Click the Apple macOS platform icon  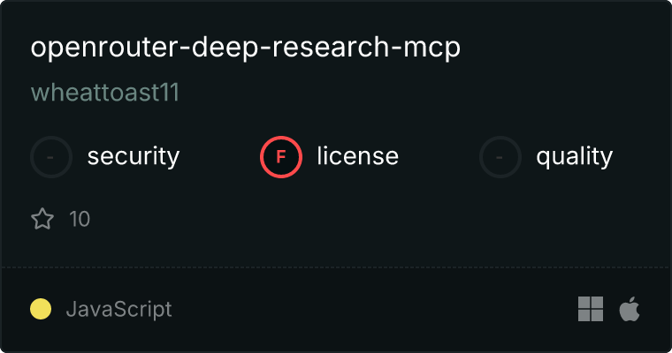630,309
